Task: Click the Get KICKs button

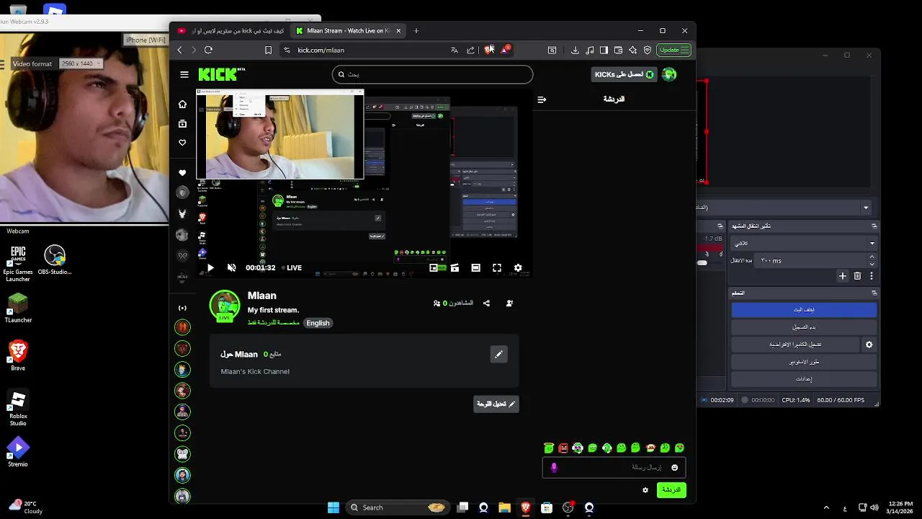Action: 624,74
